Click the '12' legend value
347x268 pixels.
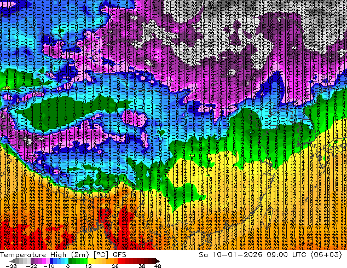[x=89, y=266]
